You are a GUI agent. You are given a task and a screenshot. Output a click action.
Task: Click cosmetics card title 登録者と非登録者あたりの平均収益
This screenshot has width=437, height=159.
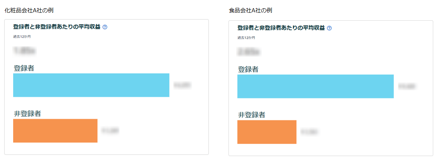coord(57,27)
